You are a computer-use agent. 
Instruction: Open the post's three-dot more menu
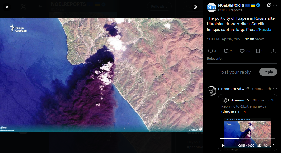click(x=275, y=5)
